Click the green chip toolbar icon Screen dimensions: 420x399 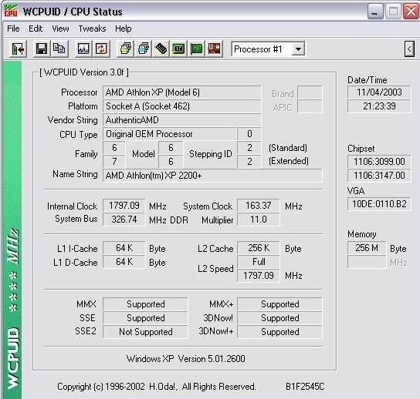tap(178, 49)
